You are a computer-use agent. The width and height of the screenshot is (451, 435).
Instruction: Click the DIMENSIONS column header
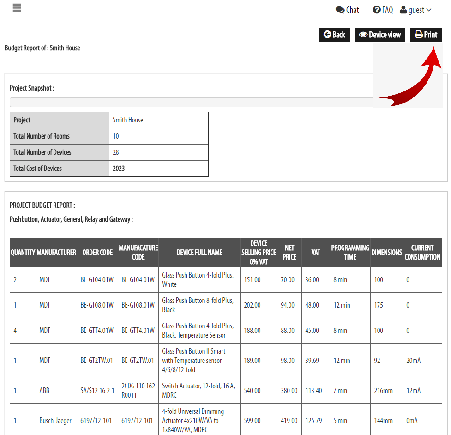tap(386, 253)
